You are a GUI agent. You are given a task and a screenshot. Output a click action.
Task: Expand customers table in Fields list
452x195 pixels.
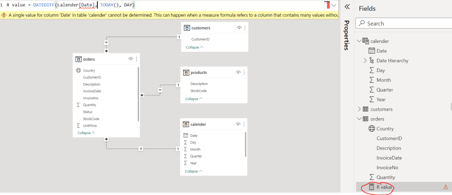click(x=359, y=109)
